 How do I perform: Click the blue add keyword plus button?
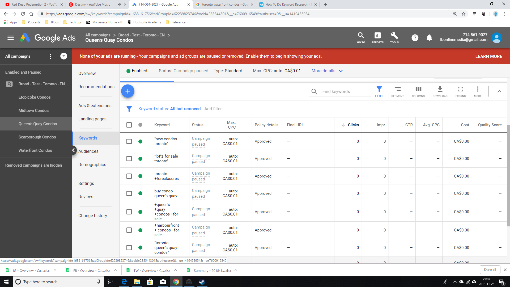point(128,91)
